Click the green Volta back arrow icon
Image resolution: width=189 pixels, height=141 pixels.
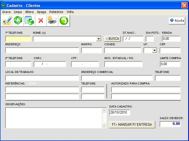click(x=64, y=21)
